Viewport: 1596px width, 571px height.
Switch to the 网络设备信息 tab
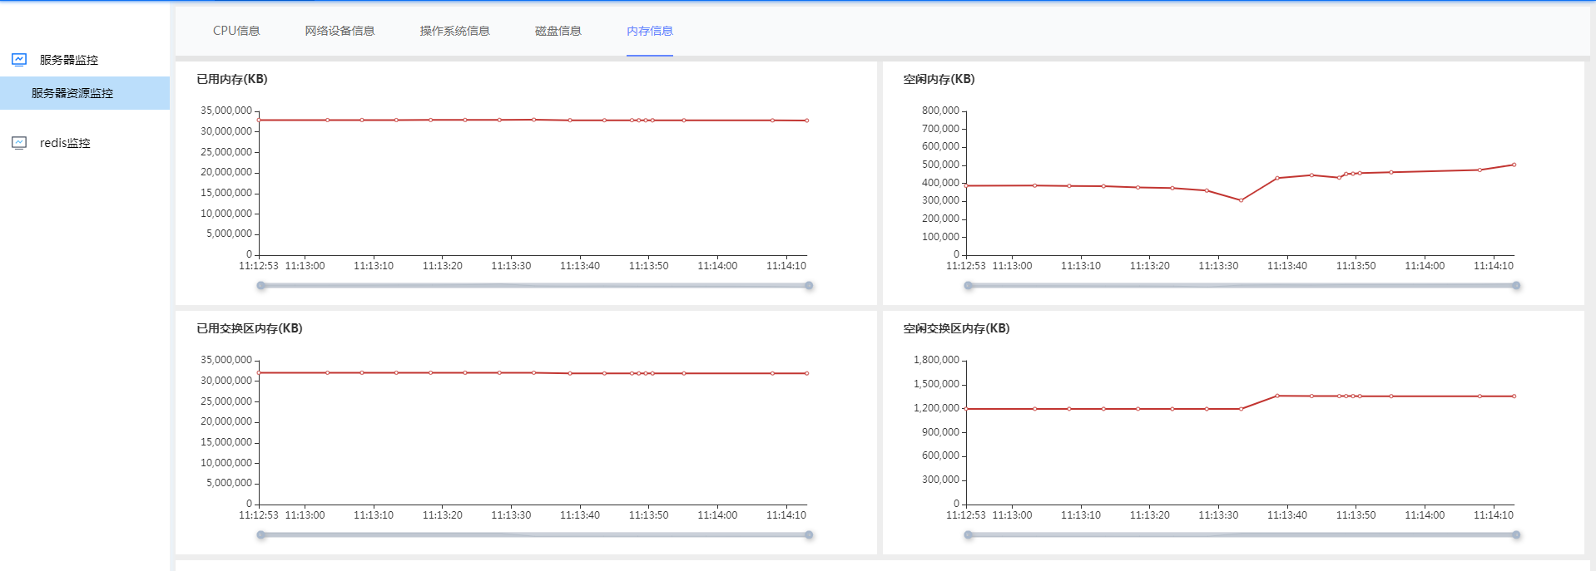(x=340, y=31)
